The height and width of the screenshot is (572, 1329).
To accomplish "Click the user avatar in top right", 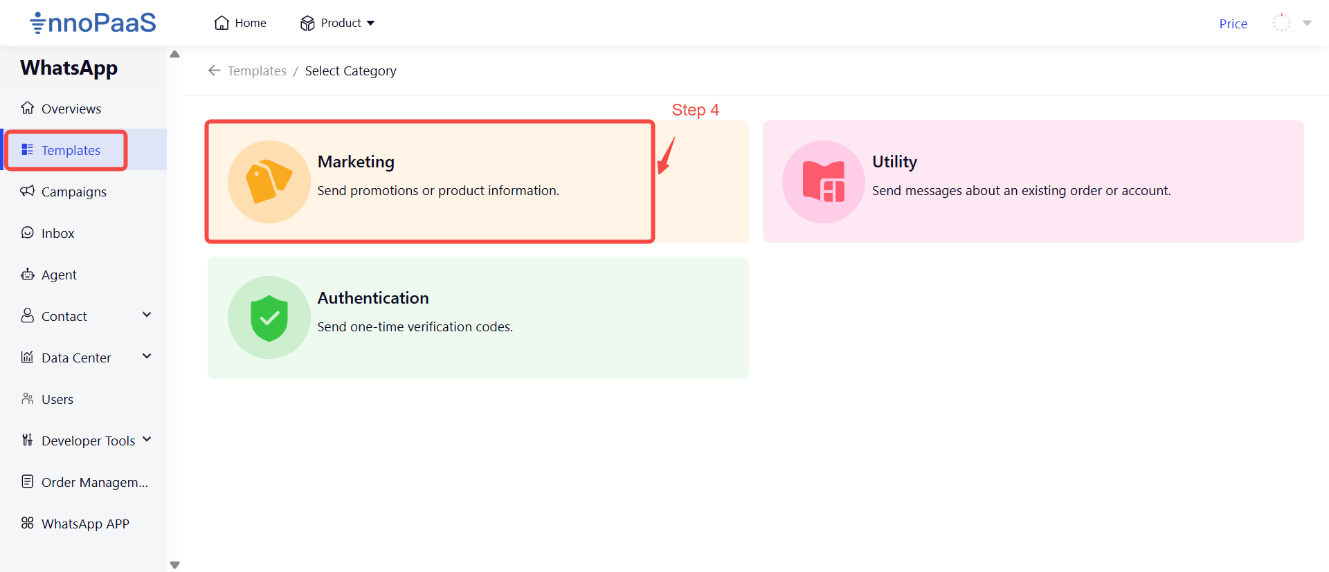I will [1282, 23].
